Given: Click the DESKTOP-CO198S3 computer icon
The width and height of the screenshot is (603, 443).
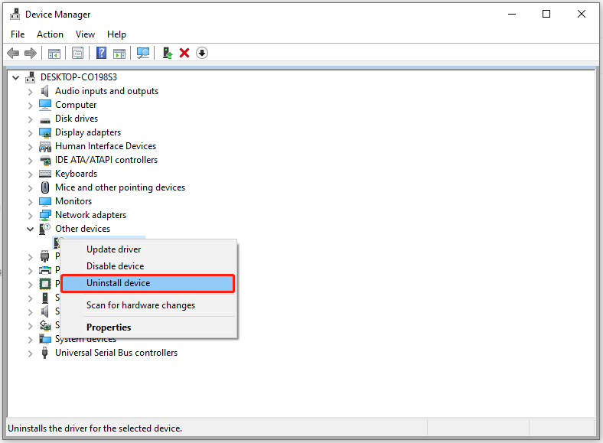Looking at the screenshot, I should coord(30,77).
